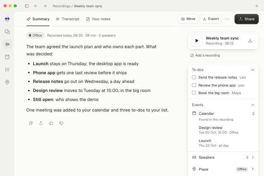The height and width of the screenshot is (176, 264).
Task: Click the Place pin icon in right panel
Action: tap(194, 169)
